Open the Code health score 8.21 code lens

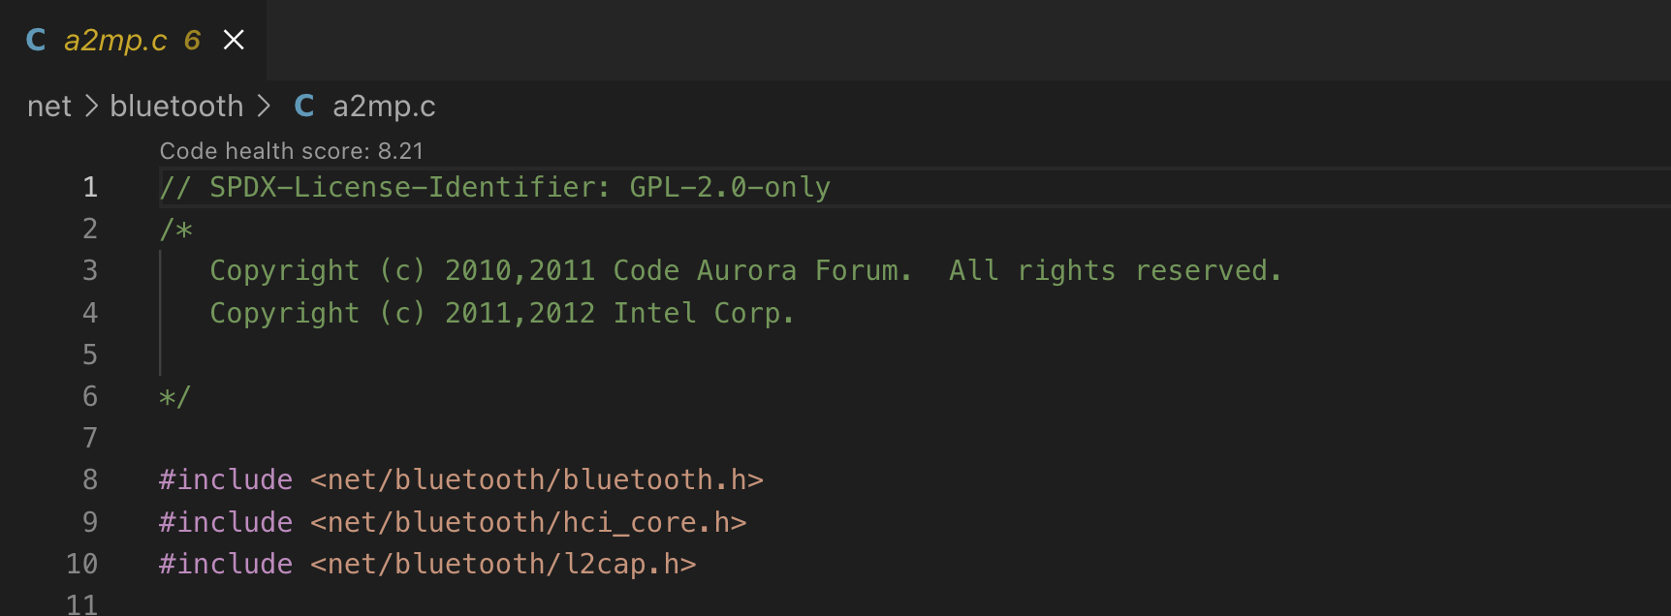(292, 150)
